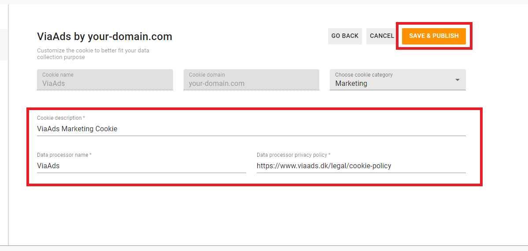This screenshot has height=251, width=528.
Task: Click the heading ViaAds by your-domain.com
Action: pyautogui.click(x=104, y=37)
